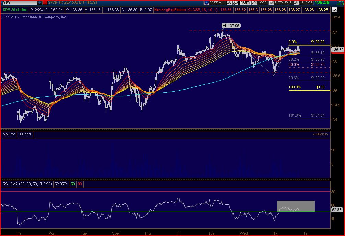Open chart settings wrench icon
This screenshot has height=236, width=345.
click(x=236, y=2)
